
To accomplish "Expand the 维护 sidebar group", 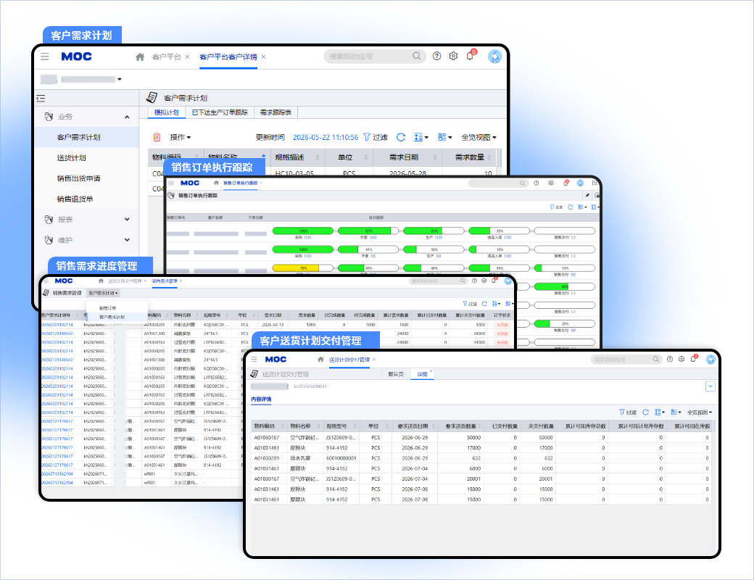I will click(127, 240).
